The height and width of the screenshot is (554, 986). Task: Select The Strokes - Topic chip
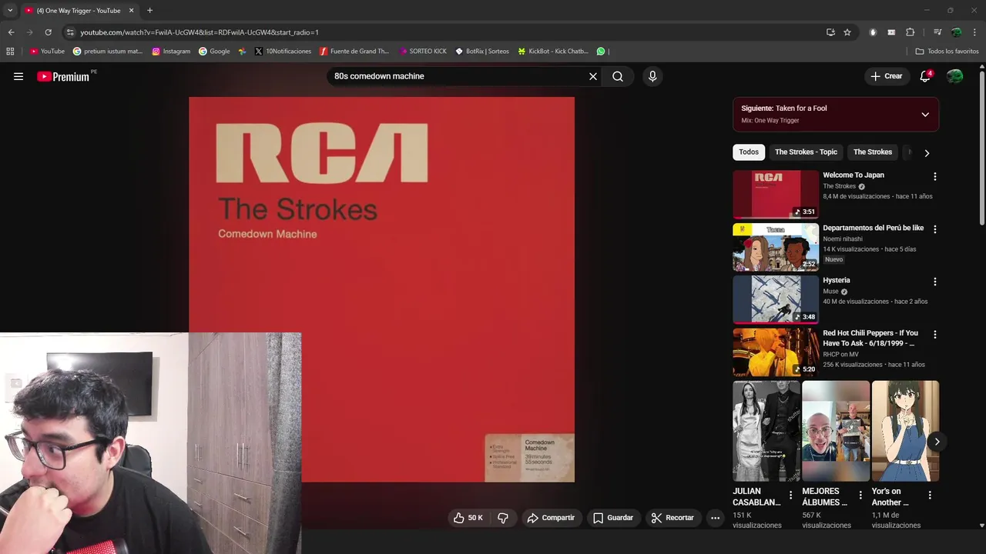(806, 152)
